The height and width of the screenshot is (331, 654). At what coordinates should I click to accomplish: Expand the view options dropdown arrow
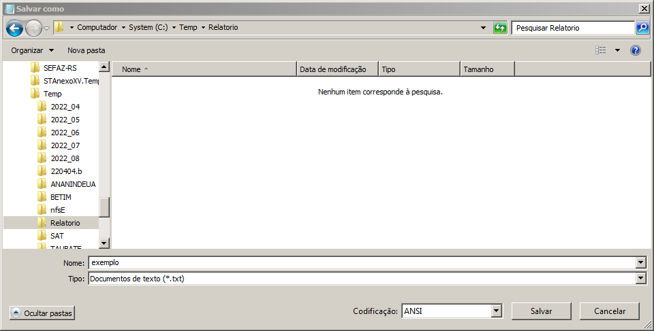pos(617,50)
